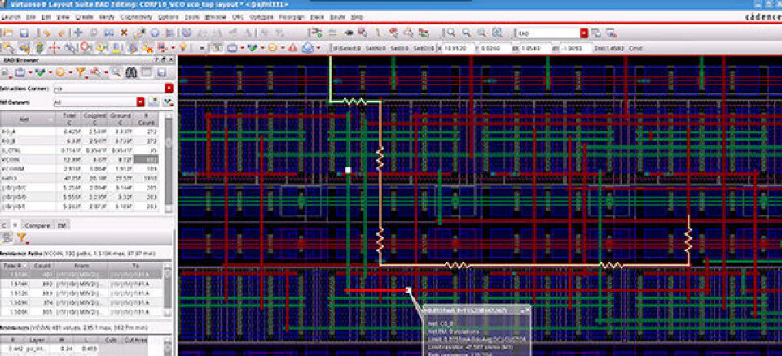The image size is (782, 356).
Task: Select the RO_B net row
Action: click(80, 141)
